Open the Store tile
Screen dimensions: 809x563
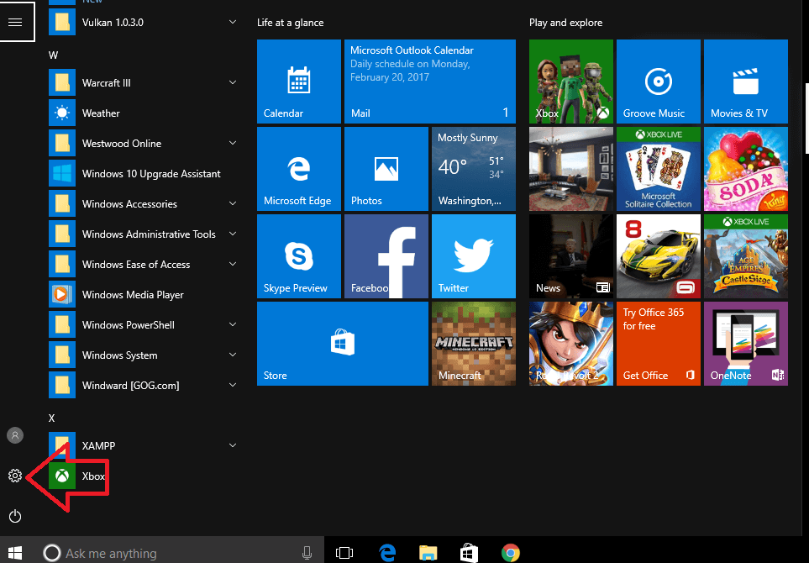(343, 344)
